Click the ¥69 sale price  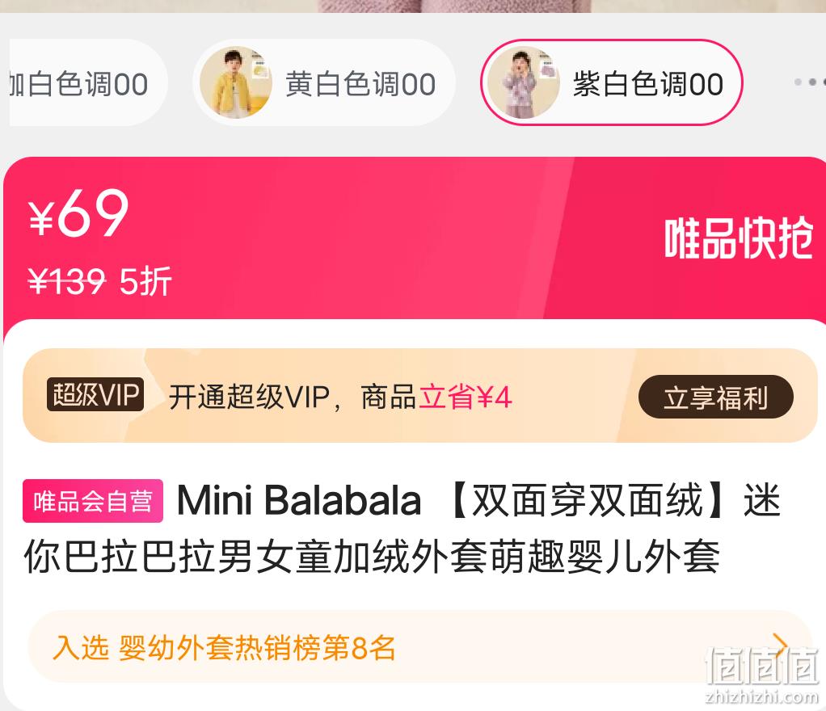(78, 213)
